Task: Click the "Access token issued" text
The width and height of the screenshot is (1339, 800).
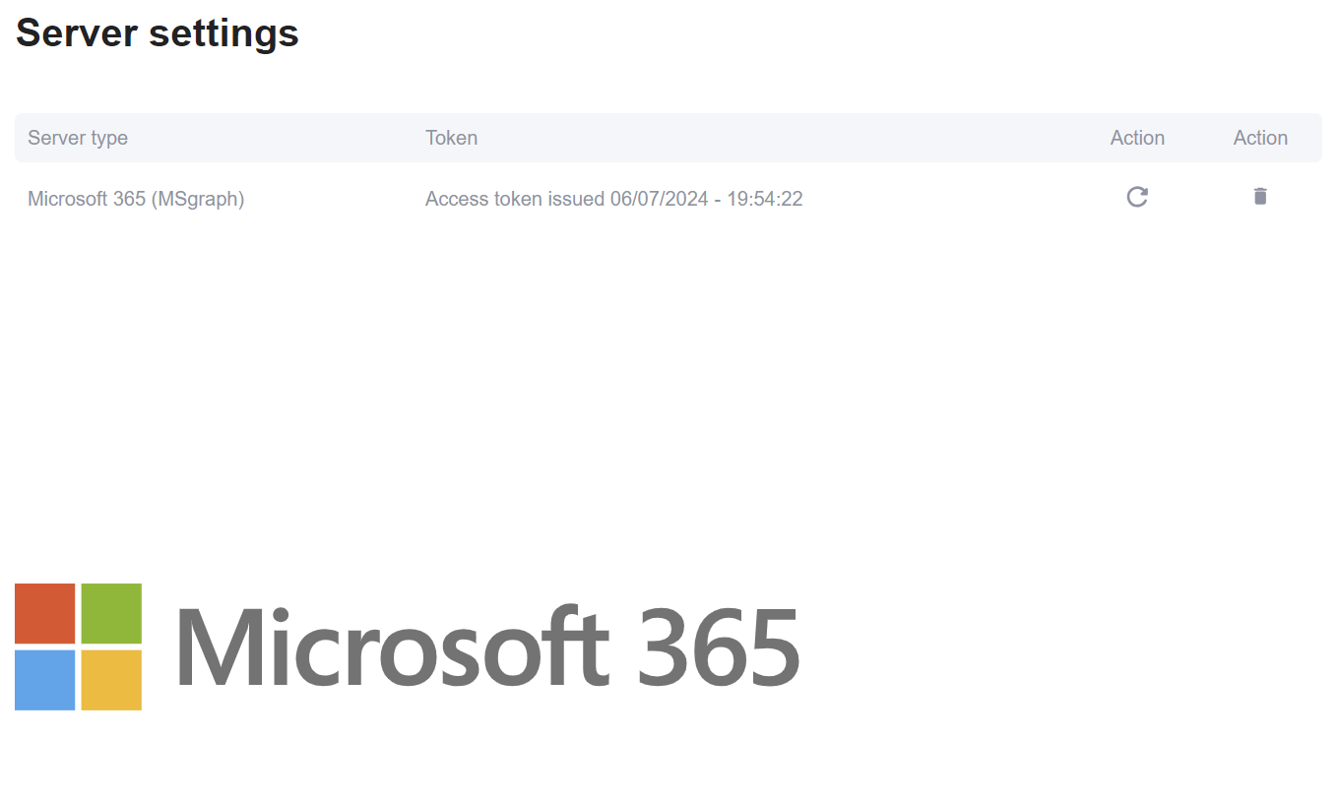Action: [515, 199]
